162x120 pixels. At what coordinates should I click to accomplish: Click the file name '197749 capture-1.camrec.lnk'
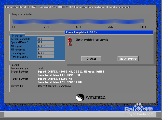coord(54,86)
